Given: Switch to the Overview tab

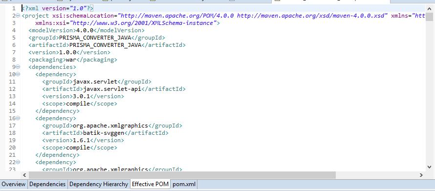Looking at the screenshot, I should pos(13,184).
